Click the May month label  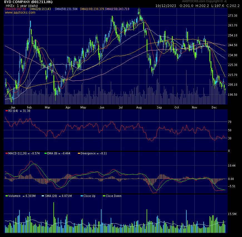click(x=83, y=107)
